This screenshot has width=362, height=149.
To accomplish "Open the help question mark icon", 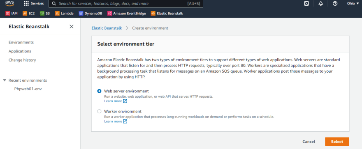I will pos(335,4).
